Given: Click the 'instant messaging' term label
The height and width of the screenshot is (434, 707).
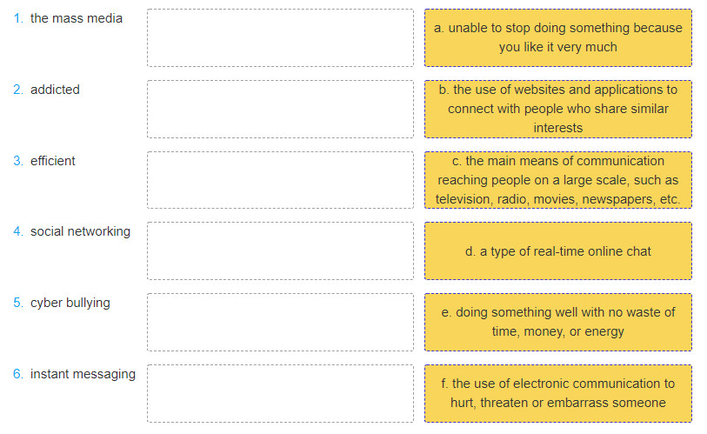Looking at the screenshot, I should (x=83, y=374).
